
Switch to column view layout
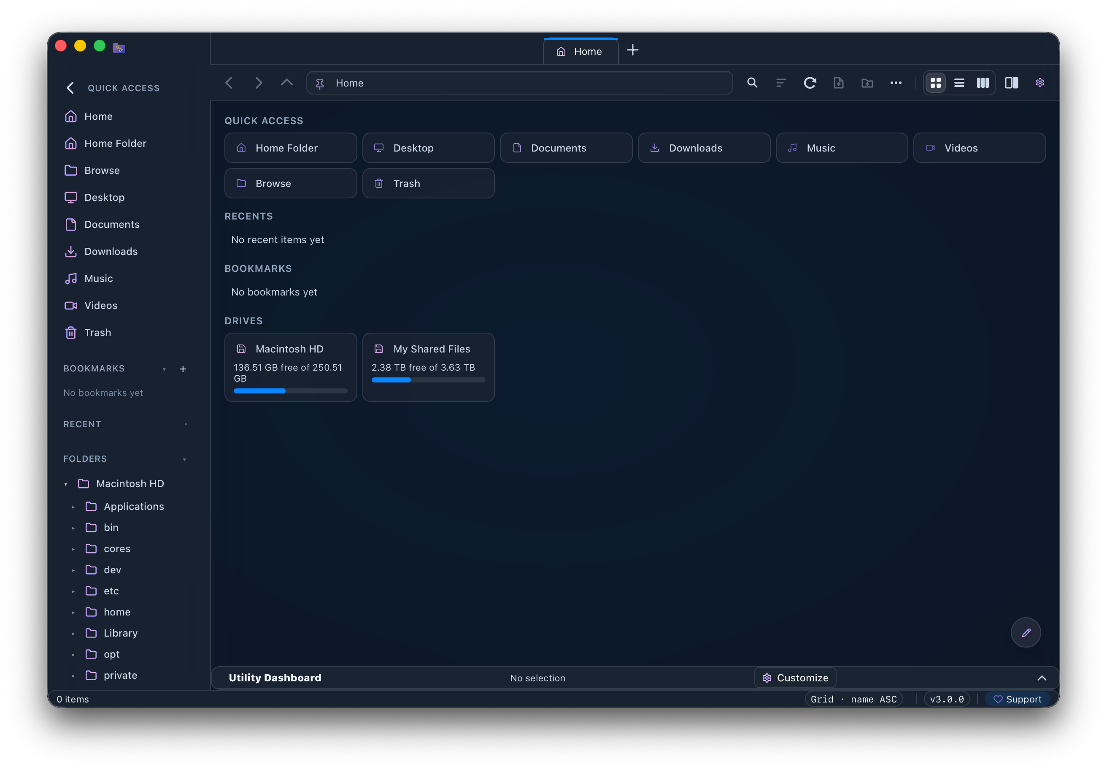pyautogui.click(x=983, y=83)
